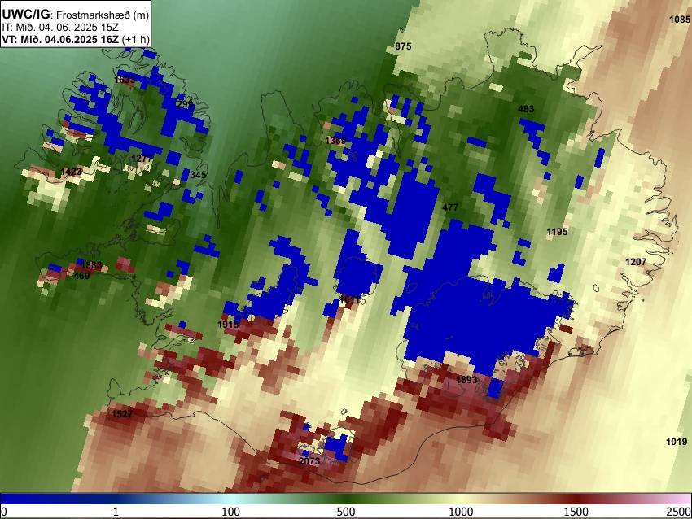Viewport: 692px width, 519px height.
Task: Click the 1195 value label
Action: (x=557, y=232)
